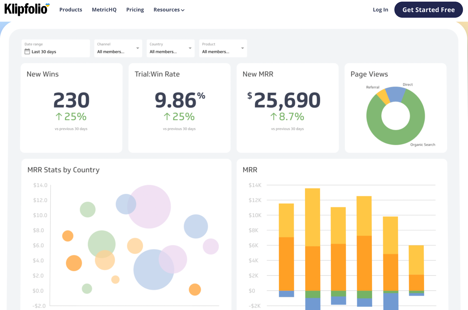
Task: Expand the Channel filter dropdown
Action: point(118,48)
